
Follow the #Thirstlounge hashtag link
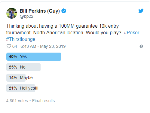click(21, 39)
